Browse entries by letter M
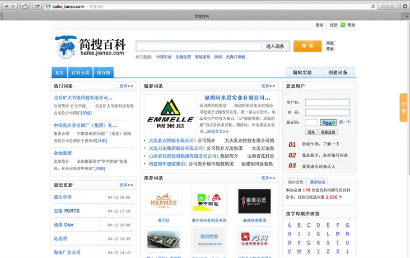The width and height of the screenshot is (410, 258). (x=338, y=234)
